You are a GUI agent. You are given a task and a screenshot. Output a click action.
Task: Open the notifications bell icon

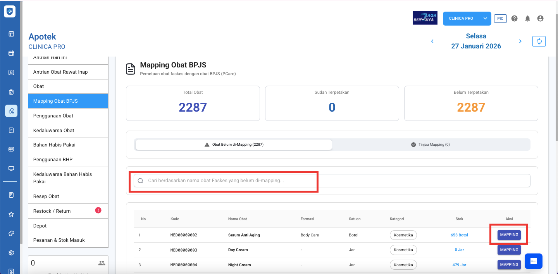coord(527,19)
